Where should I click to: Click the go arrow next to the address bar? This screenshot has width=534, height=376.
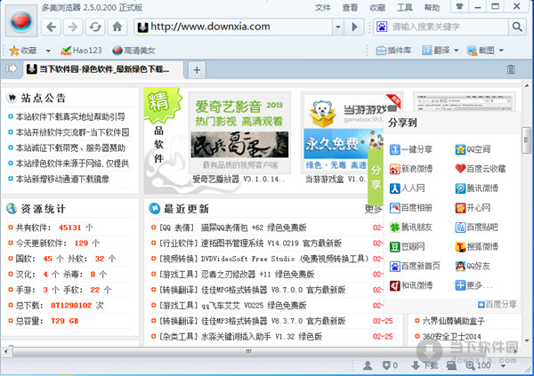pyautogui.click(x=354, y=27)
